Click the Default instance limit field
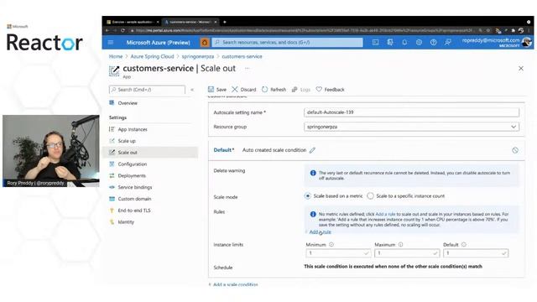 [476, 253]
